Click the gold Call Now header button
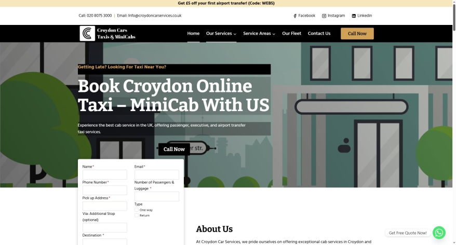The height and width of the screenshot is (245, 456). [357, 34]
